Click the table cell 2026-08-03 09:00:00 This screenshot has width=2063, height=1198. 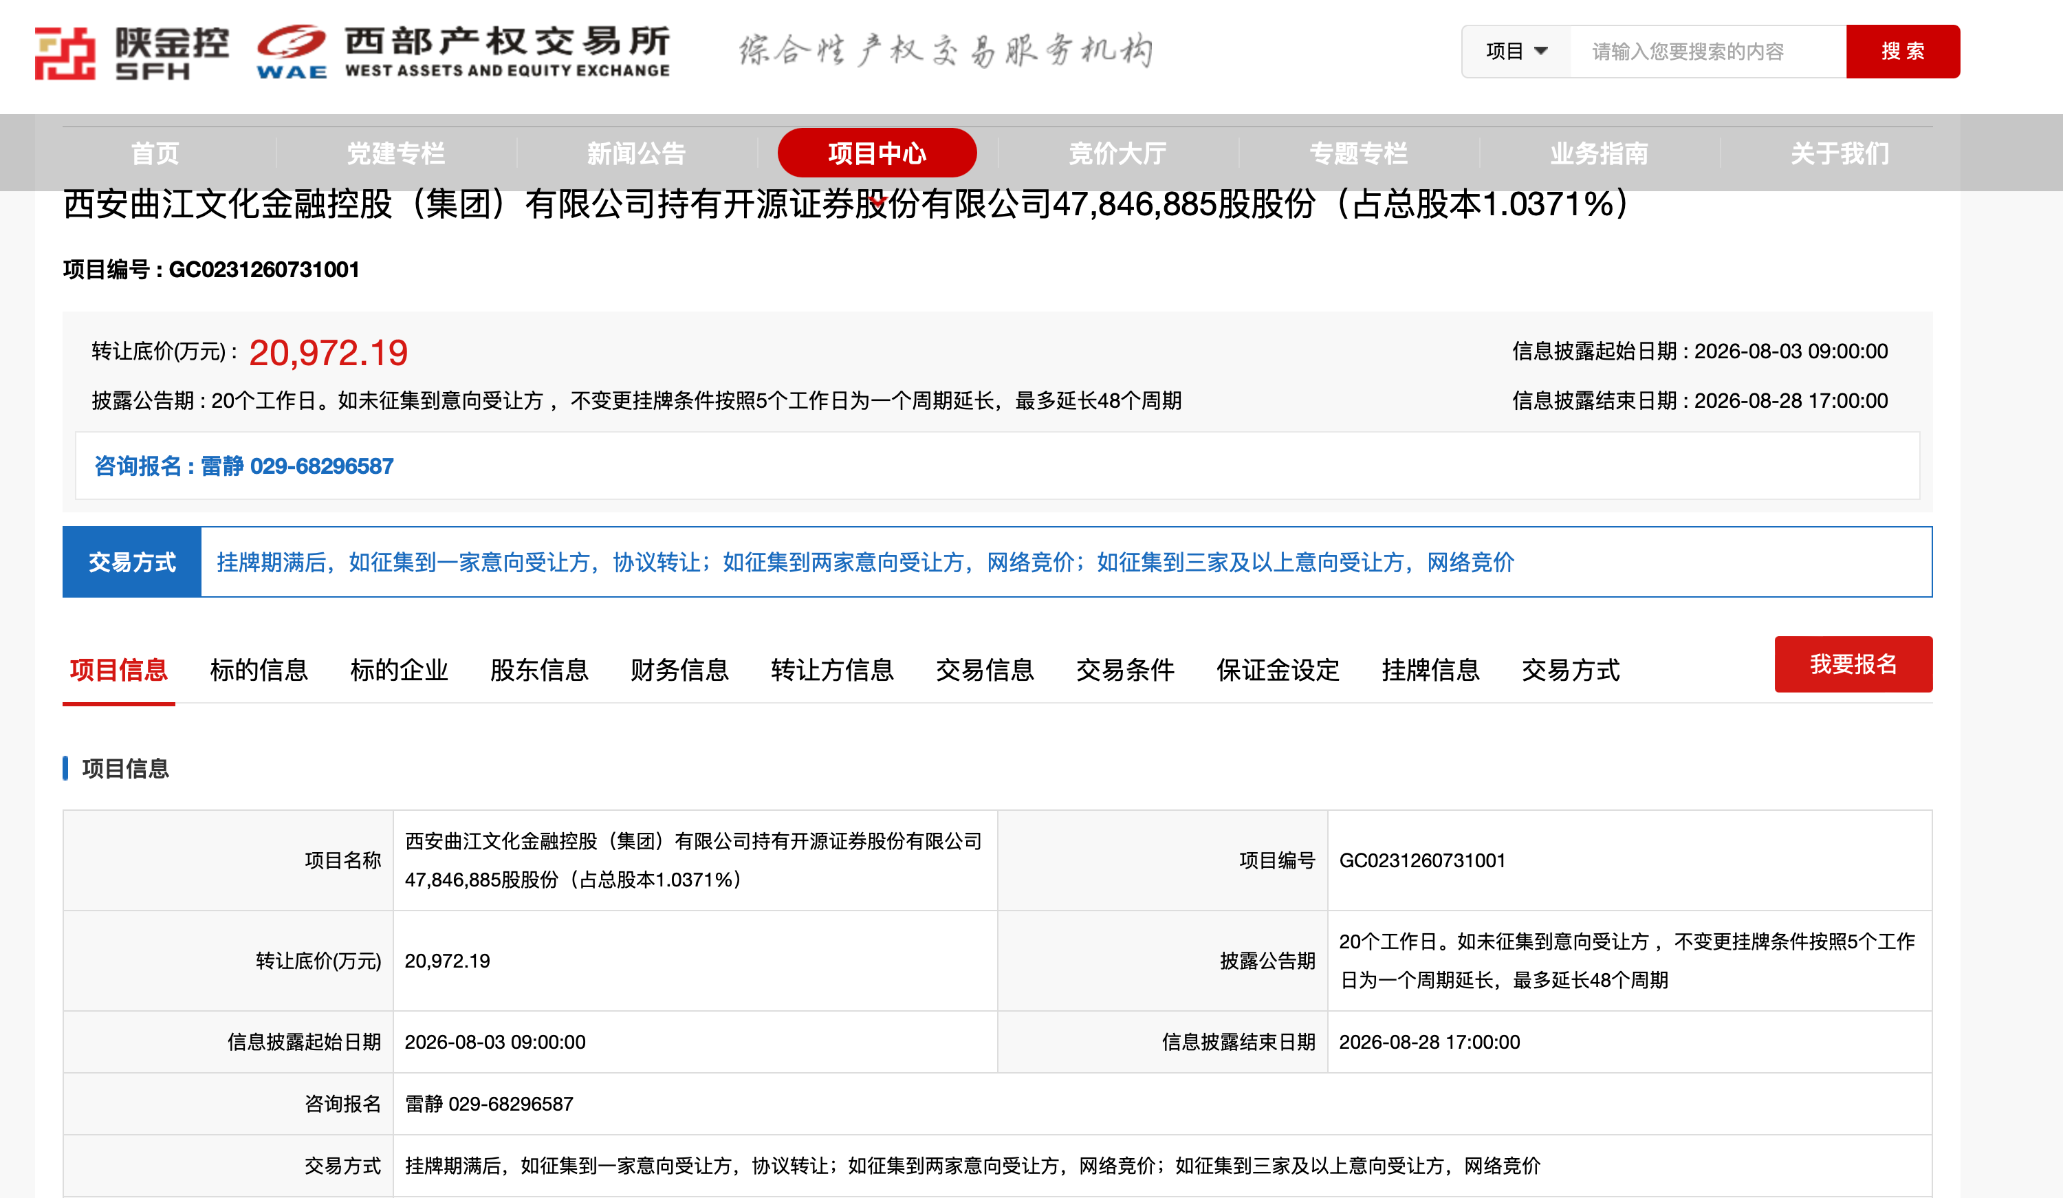[695, 1042]
